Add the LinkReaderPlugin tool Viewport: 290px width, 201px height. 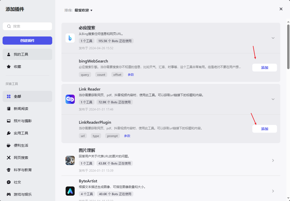(264, 129)
